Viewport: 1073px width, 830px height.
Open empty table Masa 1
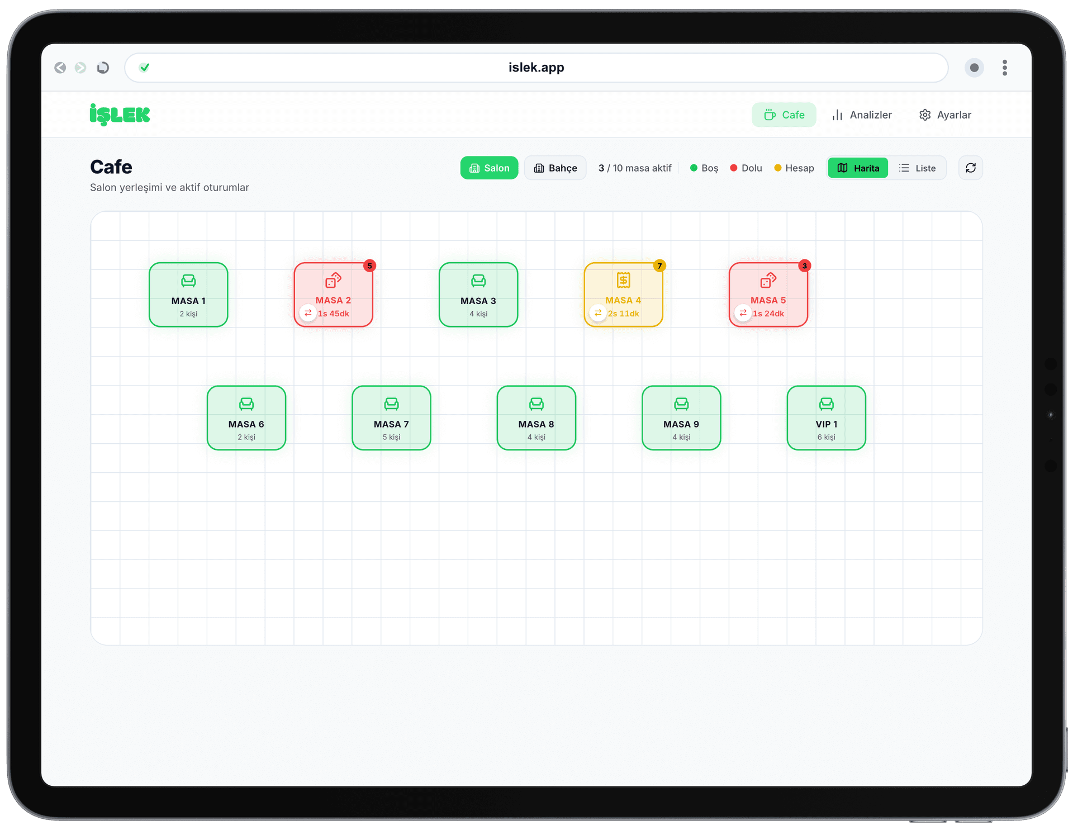[x=188, y=295]
